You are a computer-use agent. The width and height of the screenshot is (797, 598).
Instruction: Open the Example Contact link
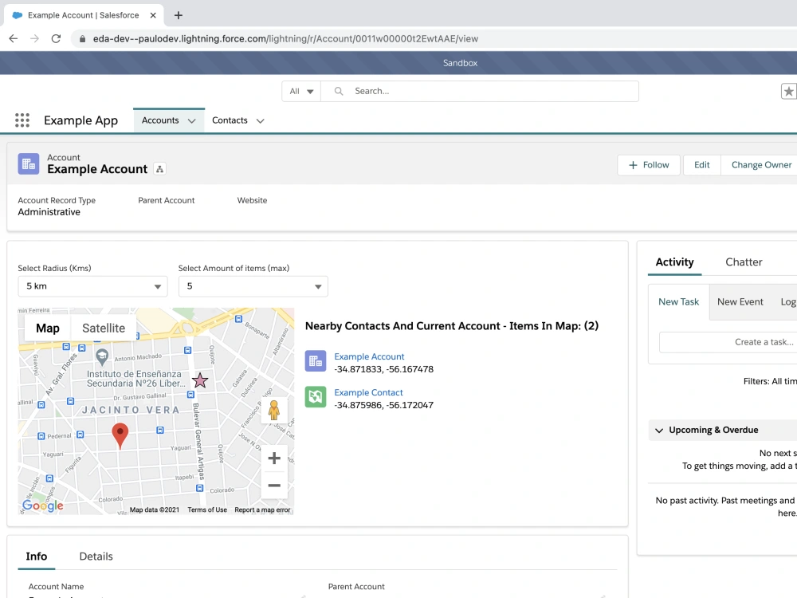coord(368,392)
